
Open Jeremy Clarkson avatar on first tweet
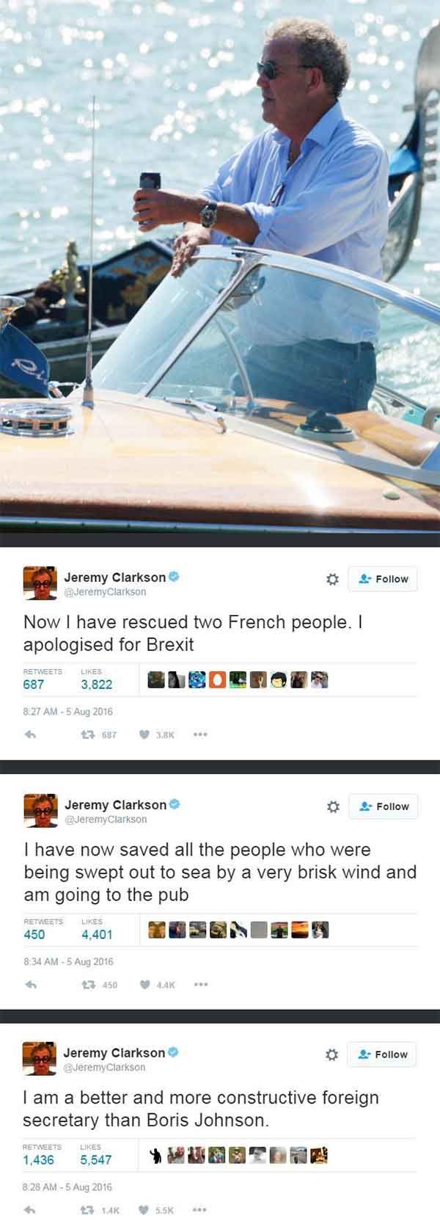40,583
